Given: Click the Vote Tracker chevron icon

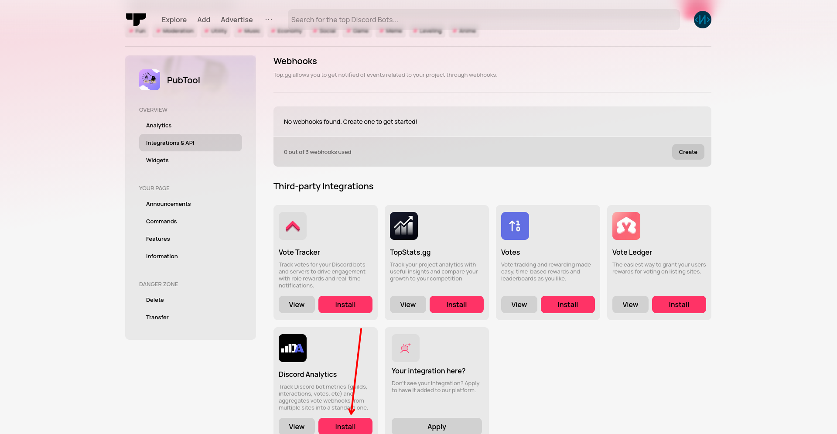Looking at the screenshot, I should pyautogui.click(x=293, y=226).
